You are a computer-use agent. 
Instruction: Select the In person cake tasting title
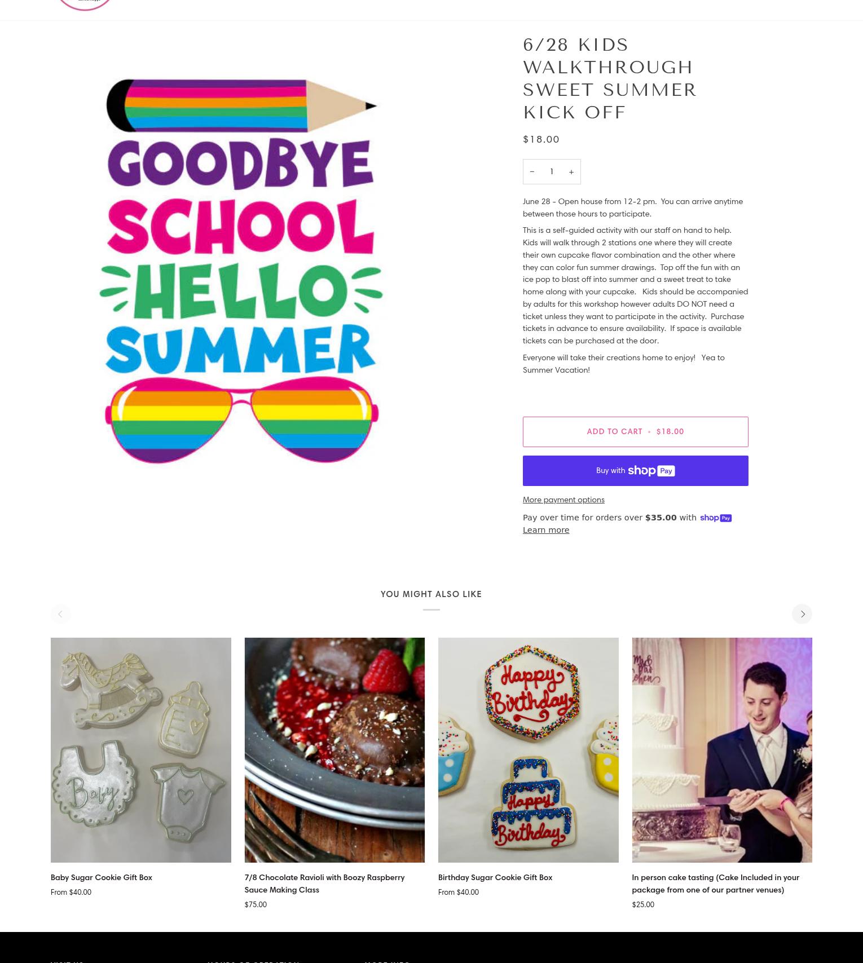(x=715, y=884)
